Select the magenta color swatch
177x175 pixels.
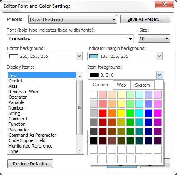click(157, 113)
